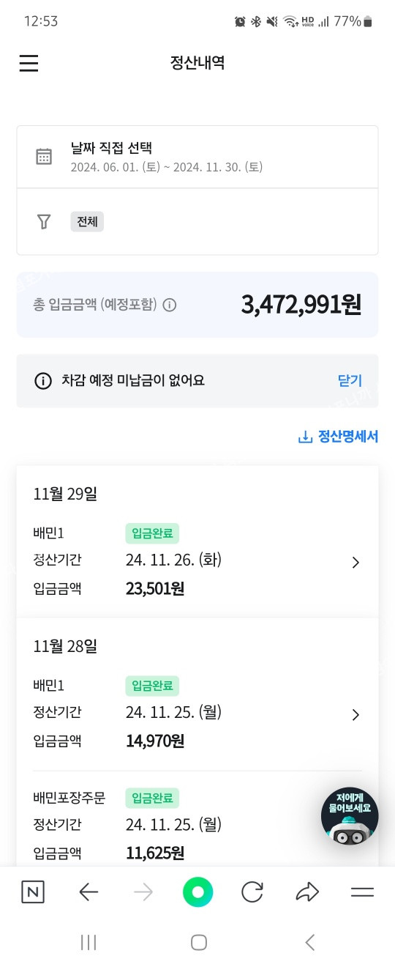This screenshot has width=395, height=967.
Task: Open the 저에게 물어보세요 chatbot bubble
Action: pos(350,816)
